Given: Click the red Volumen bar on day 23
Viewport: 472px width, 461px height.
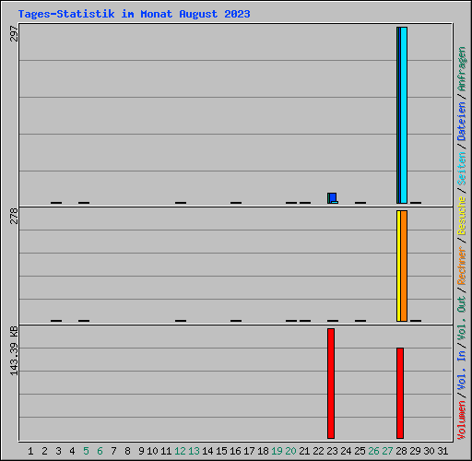Looking at the screenshot, I should [x=331, y=384].
